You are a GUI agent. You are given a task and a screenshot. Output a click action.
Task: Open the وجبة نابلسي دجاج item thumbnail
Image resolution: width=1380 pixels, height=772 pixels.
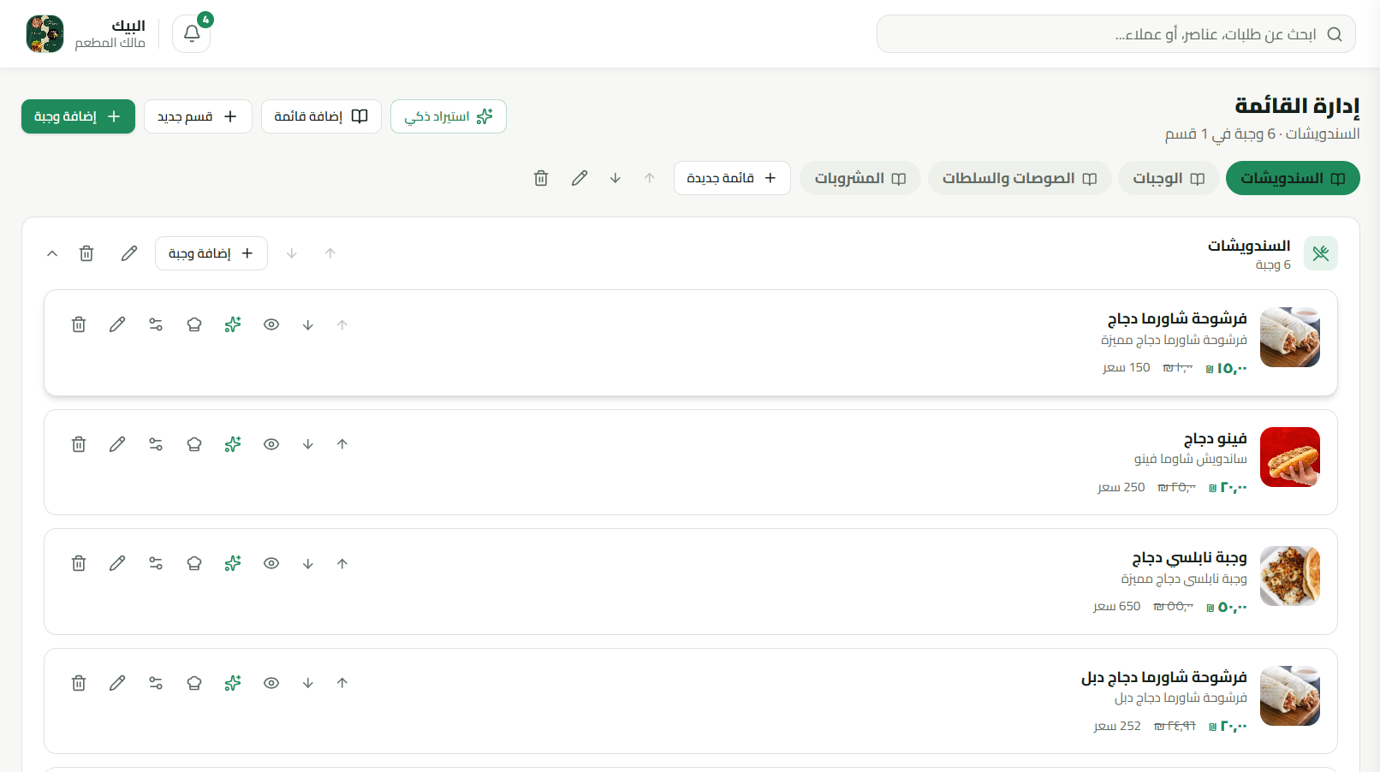(1290, 576)
